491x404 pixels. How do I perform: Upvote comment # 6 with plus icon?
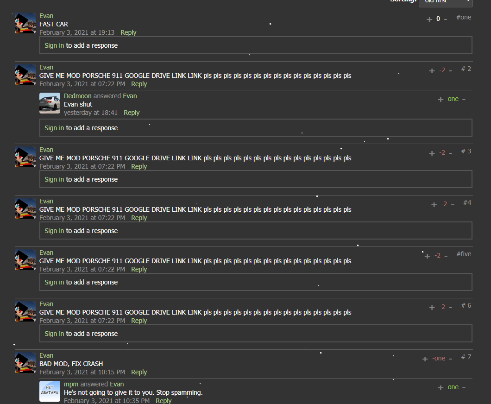pyautogui.click(x=432, y=308)
